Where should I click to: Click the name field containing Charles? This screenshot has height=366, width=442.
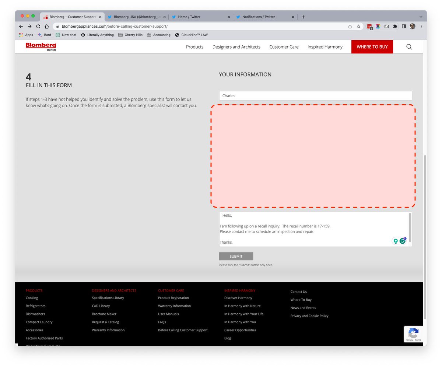pyautogui.click(x=315, y=95)
